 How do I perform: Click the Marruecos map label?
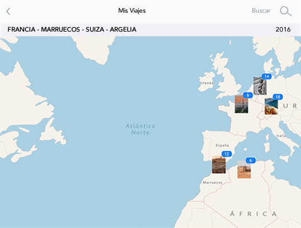(x=213, y=183)
